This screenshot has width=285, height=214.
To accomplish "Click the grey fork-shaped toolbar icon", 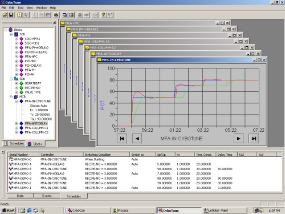I will [26, 15].
